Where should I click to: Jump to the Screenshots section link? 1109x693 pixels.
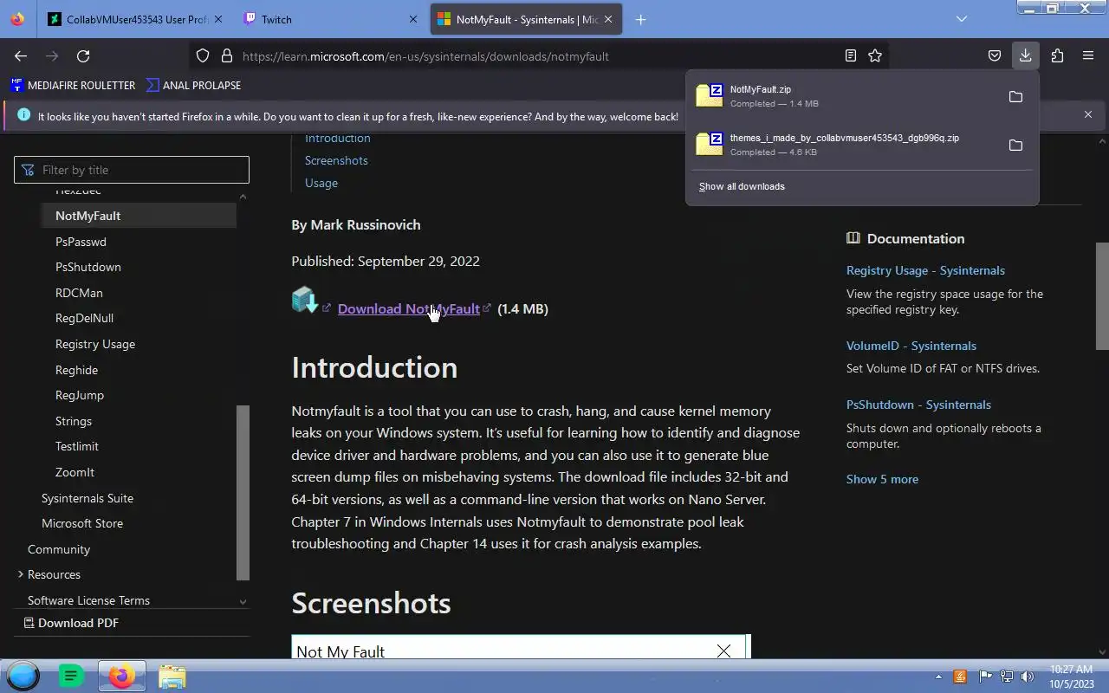[x=336, y=160]
